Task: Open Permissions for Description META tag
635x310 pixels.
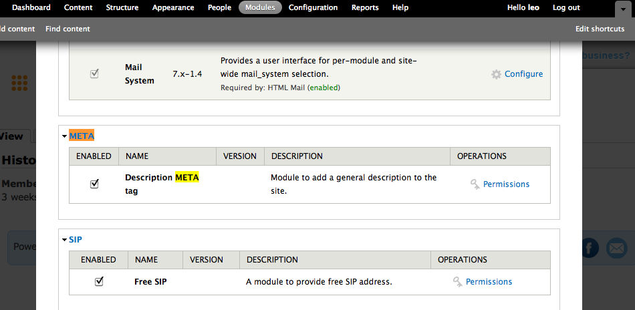Action: click(x=506, y=184)
